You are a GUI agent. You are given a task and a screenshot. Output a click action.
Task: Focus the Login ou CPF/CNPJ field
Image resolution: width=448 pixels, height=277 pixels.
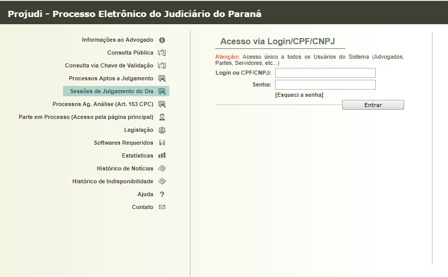click(325, 73)
